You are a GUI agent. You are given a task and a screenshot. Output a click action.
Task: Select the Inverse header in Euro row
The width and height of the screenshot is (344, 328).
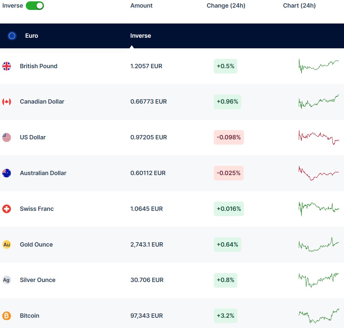140,36
